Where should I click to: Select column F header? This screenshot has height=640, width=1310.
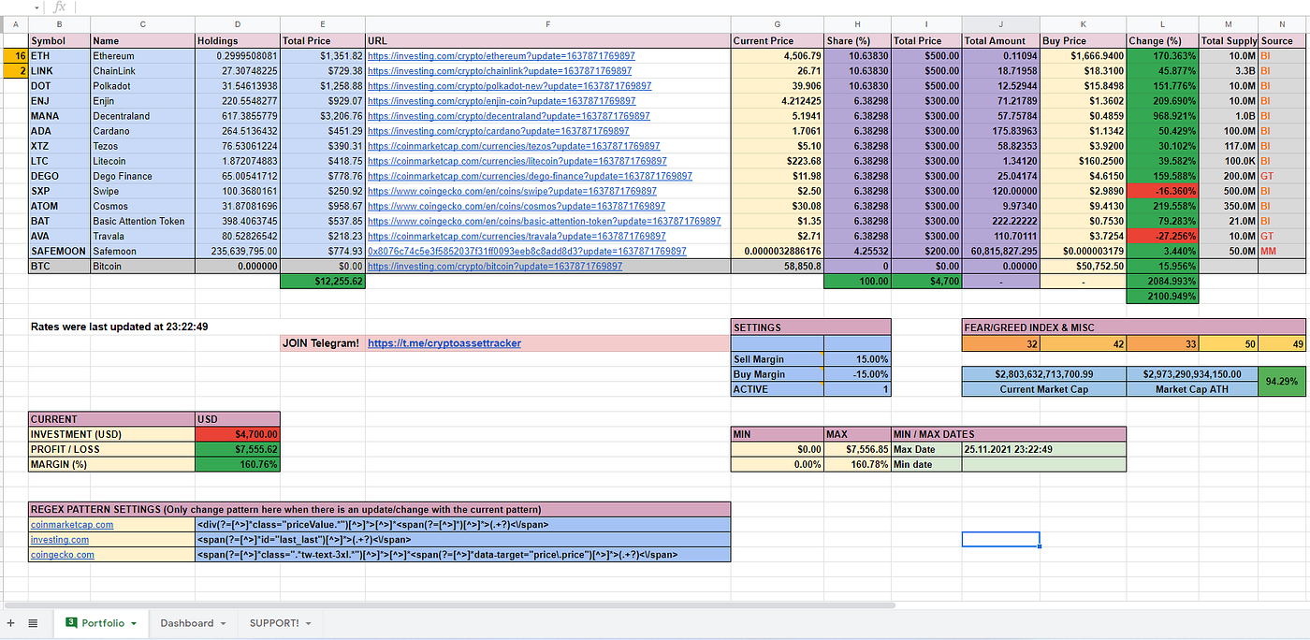pos(547,24)
